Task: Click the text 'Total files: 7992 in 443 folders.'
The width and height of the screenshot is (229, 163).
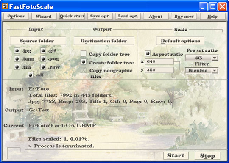Action: tap(70, 95)
